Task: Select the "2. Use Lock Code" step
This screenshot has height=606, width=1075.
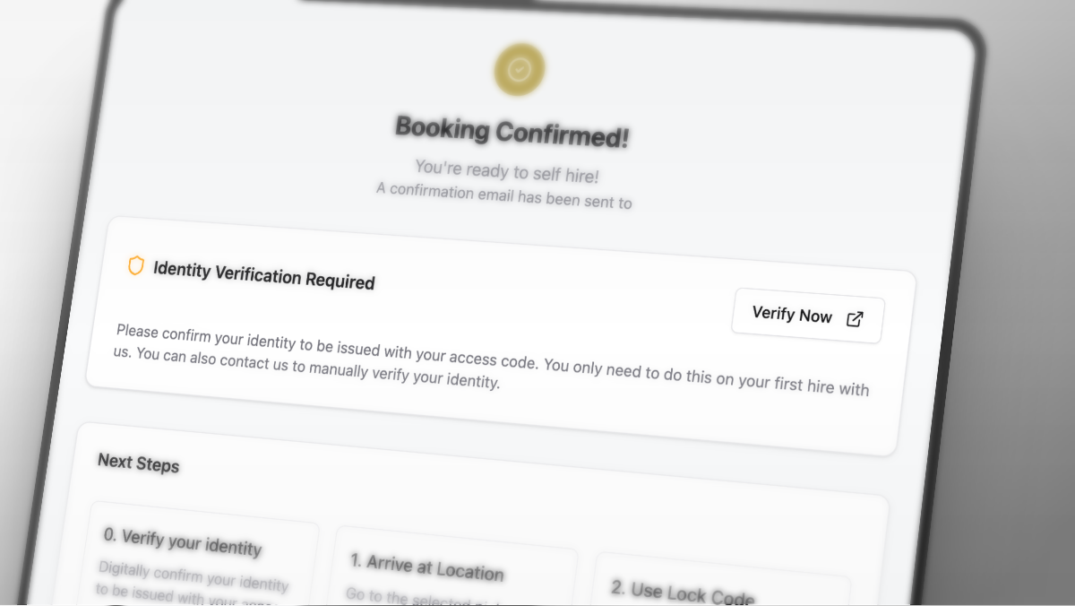Action: pyautogui.click(x=683, y=593)
